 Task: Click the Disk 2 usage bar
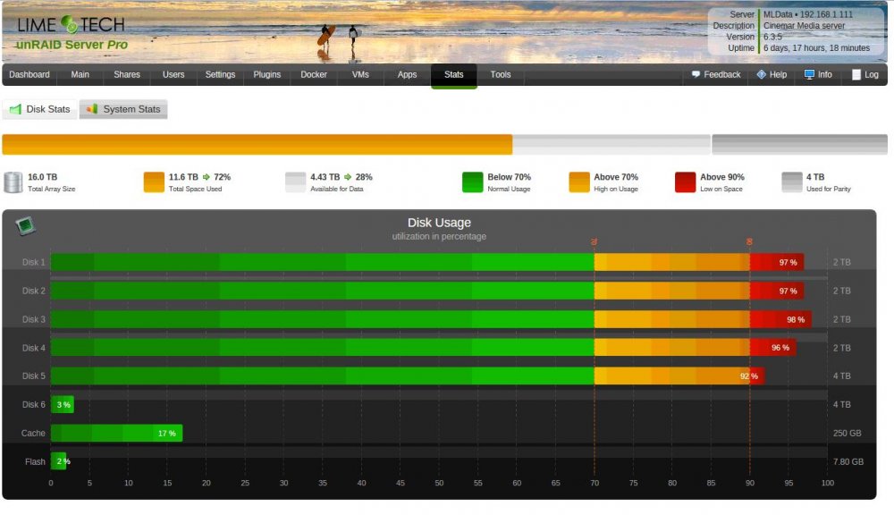427,291
